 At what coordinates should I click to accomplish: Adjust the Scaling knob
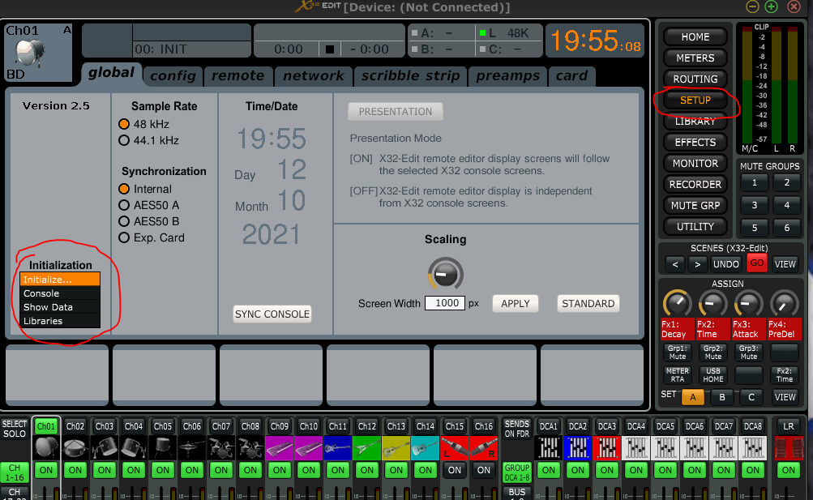[x=445, y=274]
